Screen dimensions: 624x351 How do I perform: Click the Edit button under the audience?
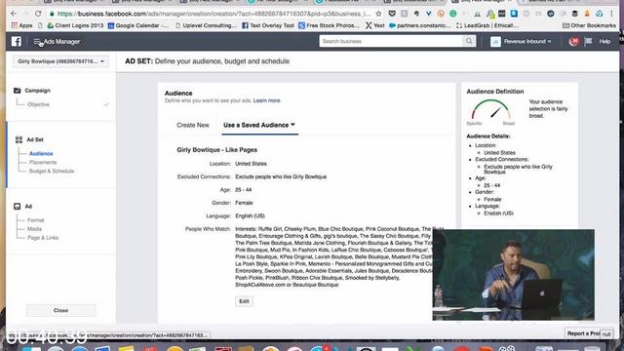click(244, 301)
